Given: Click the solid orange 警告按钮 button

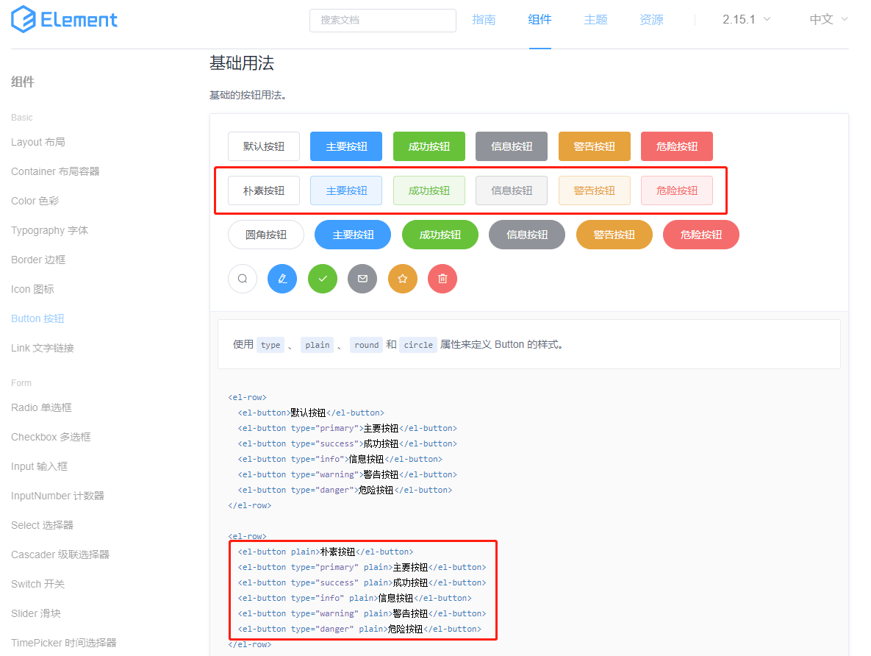Looking at the screenshot, I should pyautogui.click(x=595, y=146).
